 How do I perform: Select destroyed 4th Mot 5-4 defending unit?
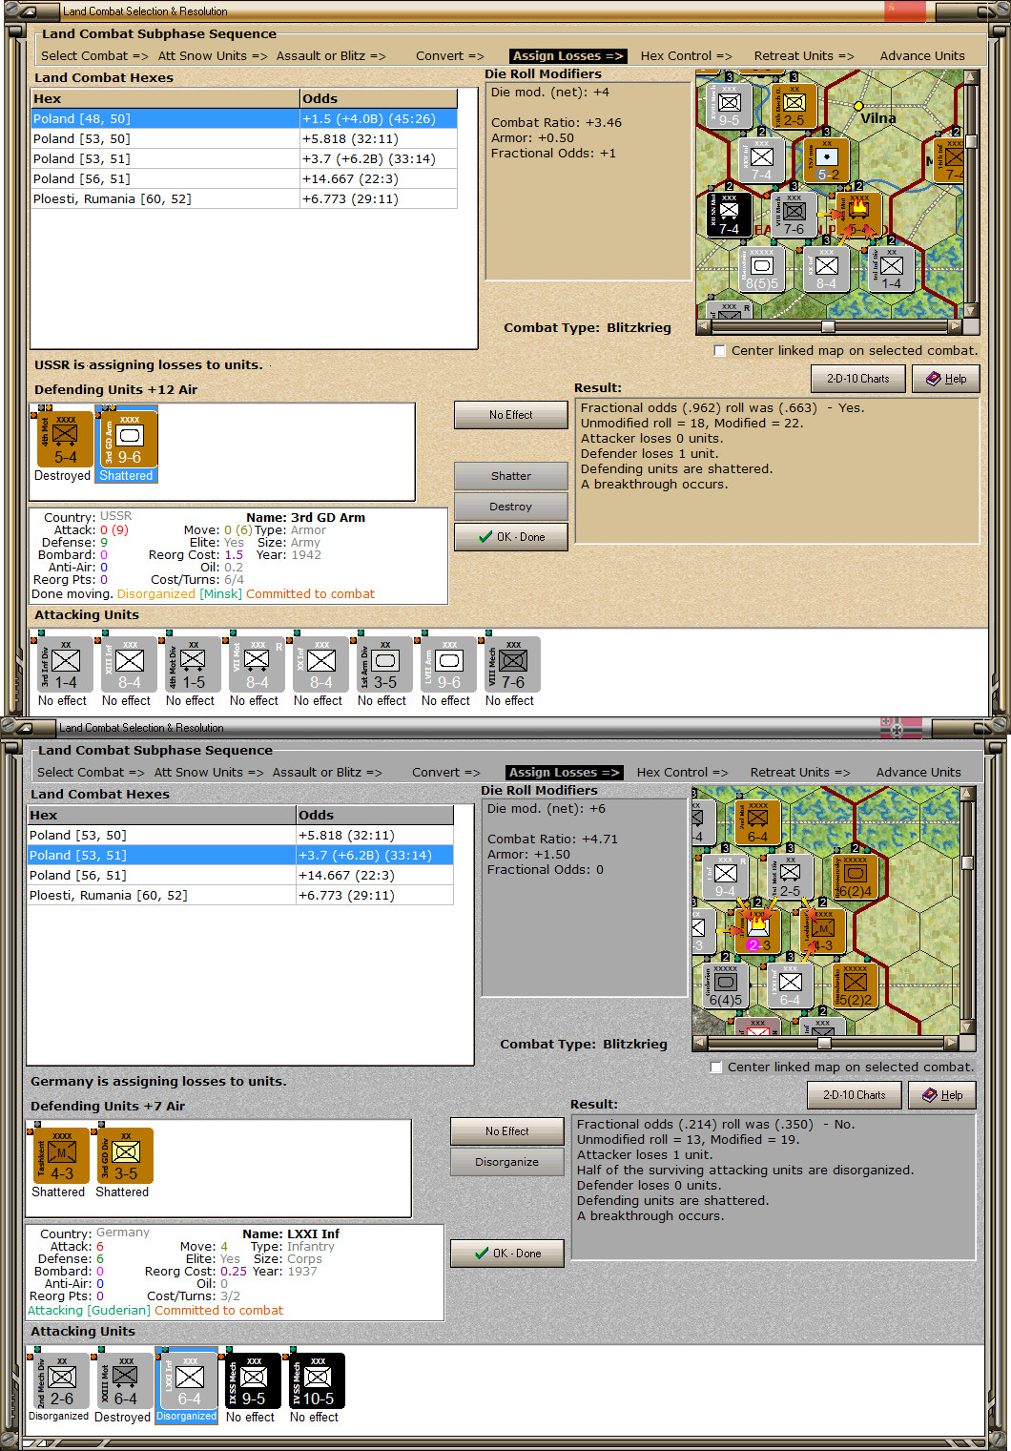coord(64,440)
